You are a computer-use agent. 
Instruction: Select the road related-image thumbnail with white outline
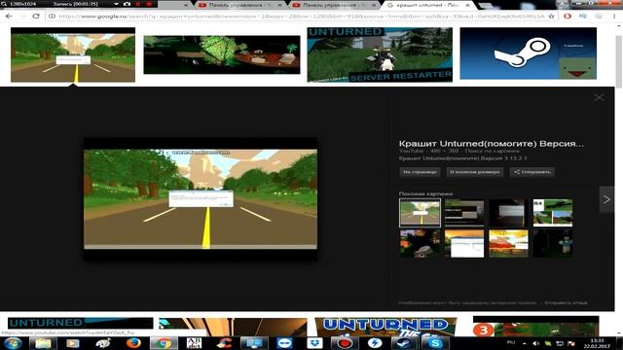420,213
